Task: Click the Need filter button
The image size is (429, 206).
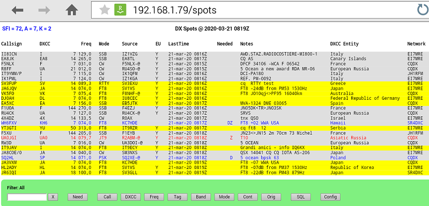Action: click(x=78, y=197)
